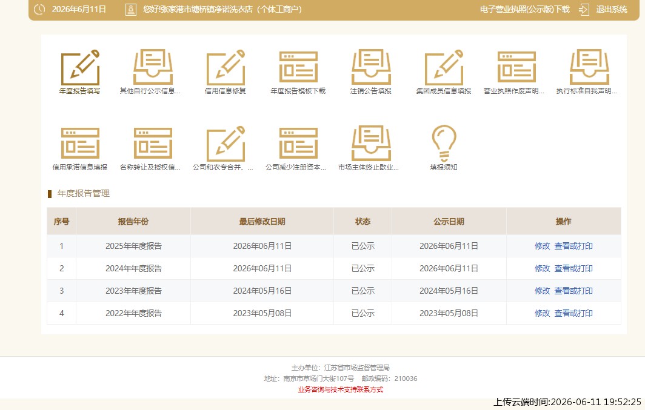Click the 填报须知 lightbulb icon
Viewport: 645px width, 410px height.
tap(444, 144)
